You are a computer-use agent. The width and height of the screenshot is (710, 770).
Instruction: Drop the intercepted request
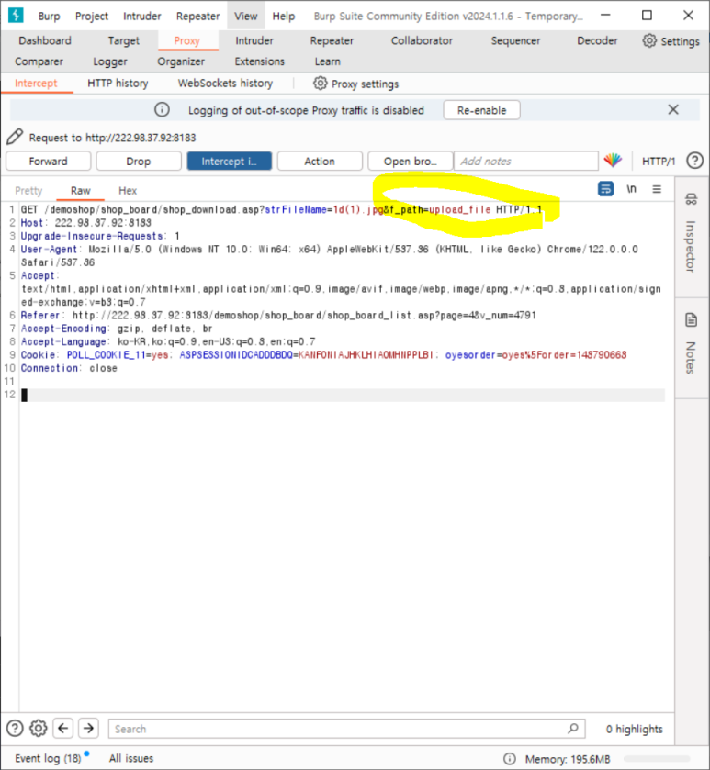138,162
